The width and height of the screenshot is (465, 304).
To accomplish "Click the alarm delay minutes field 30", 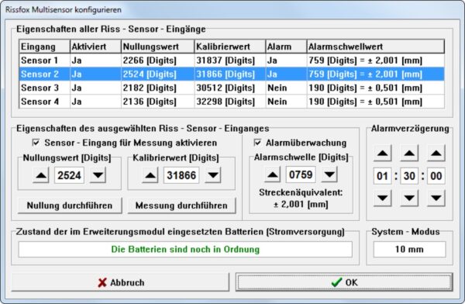I will pos(409,176).
